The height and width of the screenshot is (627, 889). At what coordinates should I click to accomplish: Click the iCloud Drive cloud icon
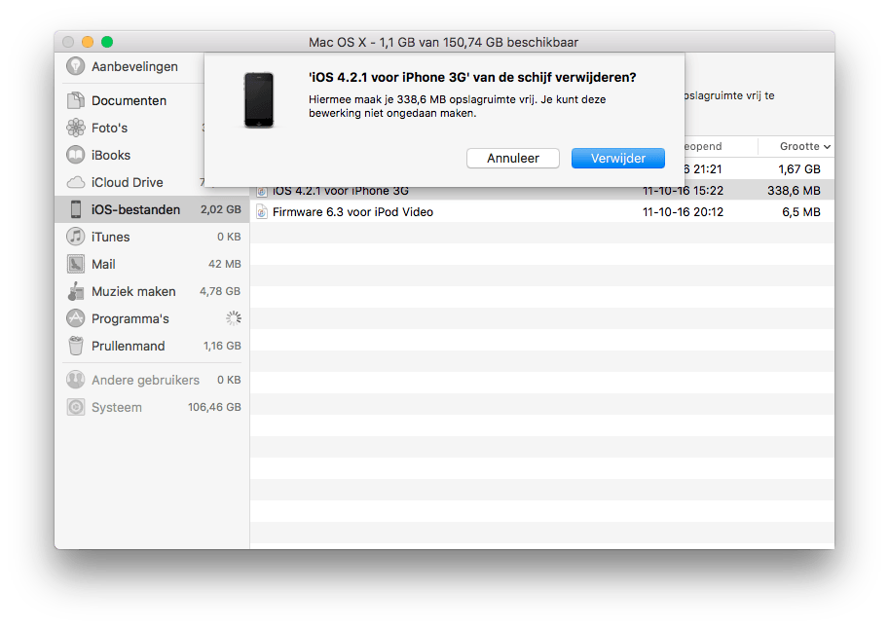(x=75, y=182)
